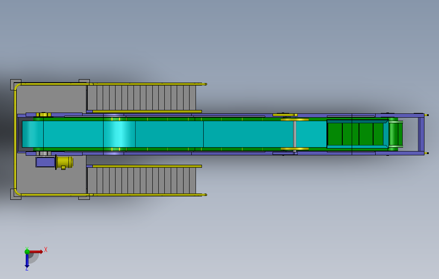Viewport: 439px width, 279px height.
Task: Select the bright cyan belt roller highlight
Action: click(119, 134)
